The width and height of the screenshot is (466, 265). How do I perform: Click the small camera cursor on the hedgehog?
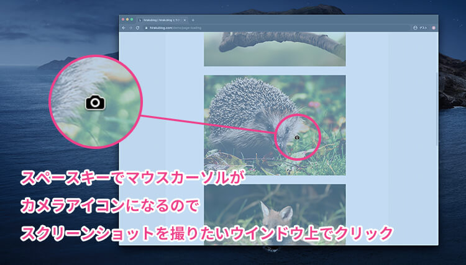[x=297, y=137]
